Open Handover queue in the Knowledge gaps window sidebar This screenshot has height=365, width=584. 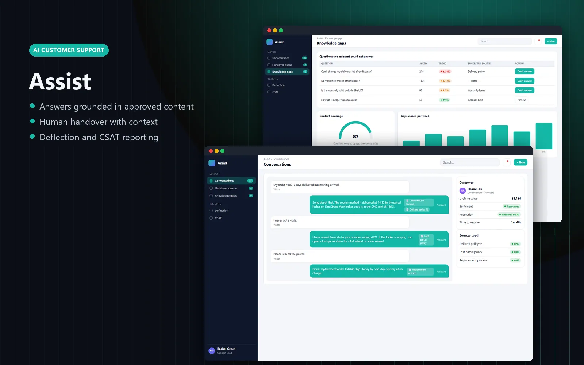[x=287, y=65]
